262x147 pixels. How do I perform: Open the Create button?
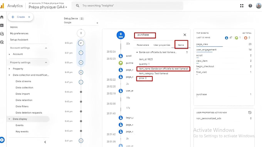[20, 17]
